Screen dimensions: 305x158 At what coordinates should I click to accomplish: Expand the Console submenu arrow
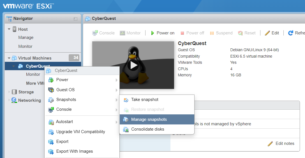click(x=117, y=110)
